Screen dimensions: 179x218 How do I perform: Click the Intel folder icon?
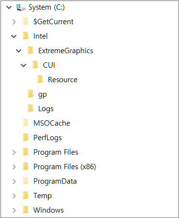coord(26,36)
